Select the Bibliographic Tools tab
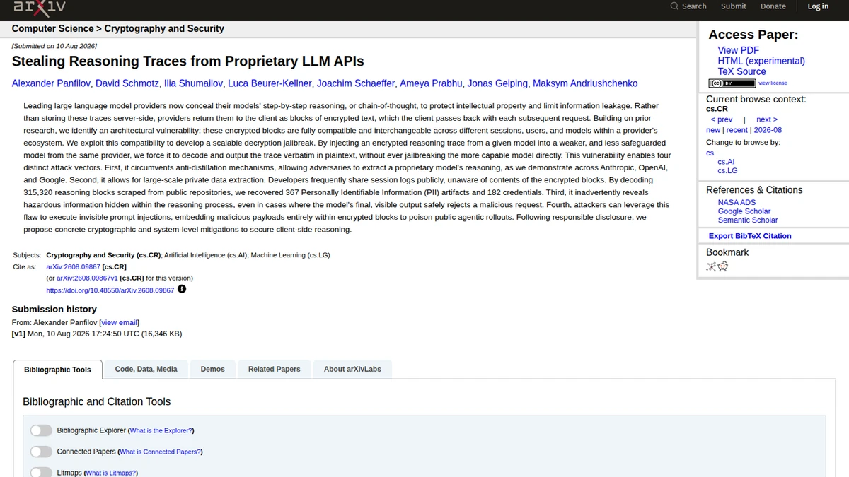The width and height of the screenshot is (849, 477). click(x=57, y=370)
